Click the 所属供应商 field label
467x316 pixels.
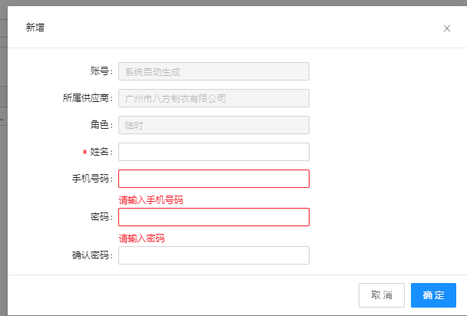88,98
